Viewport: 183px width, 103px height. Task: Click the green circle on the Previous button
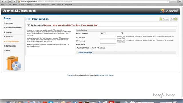coord(161,19)
